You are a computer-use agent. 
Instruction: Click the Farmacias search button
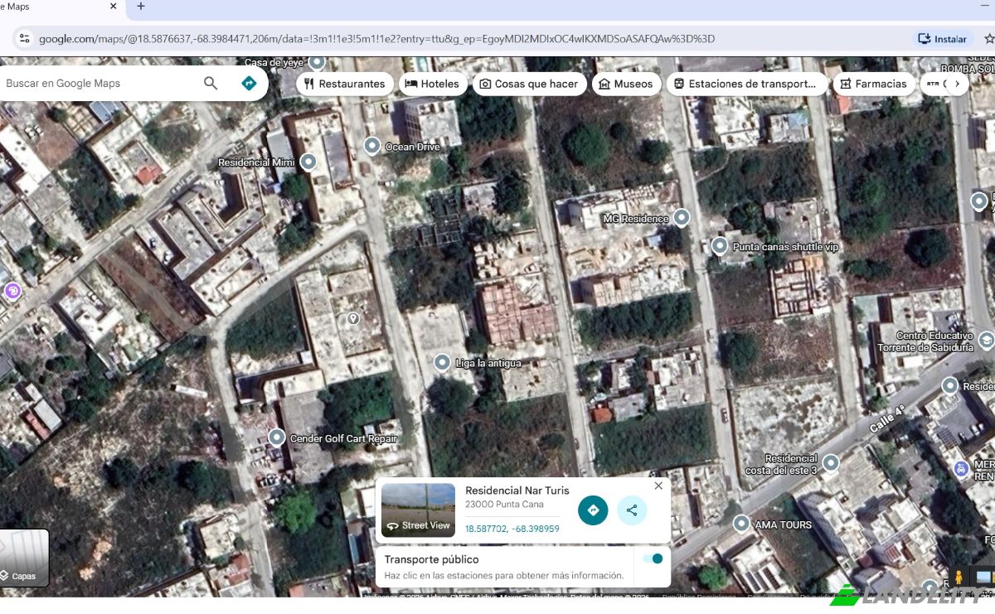click(873, 83)
